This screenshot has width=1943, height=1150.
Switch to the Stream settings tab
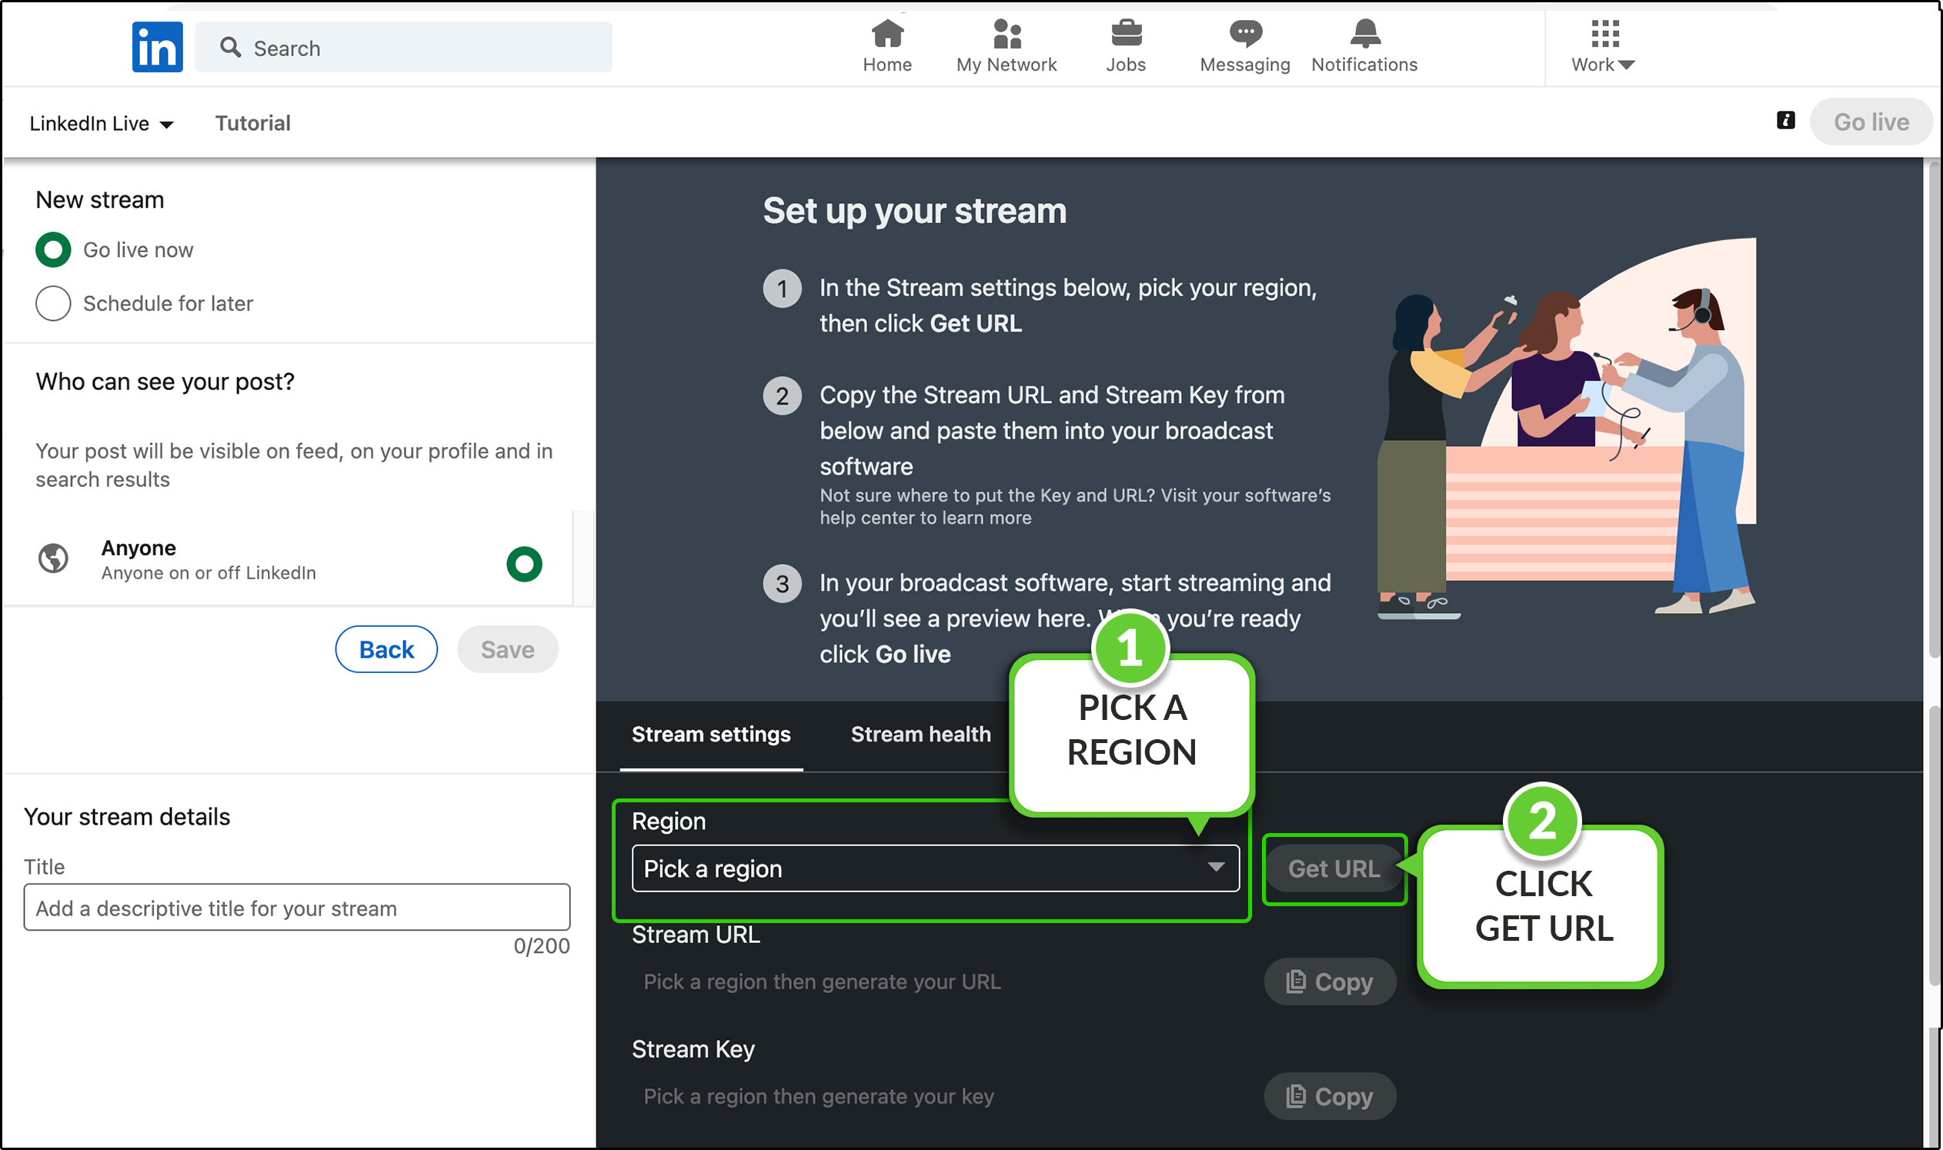[x=711, y=734]
